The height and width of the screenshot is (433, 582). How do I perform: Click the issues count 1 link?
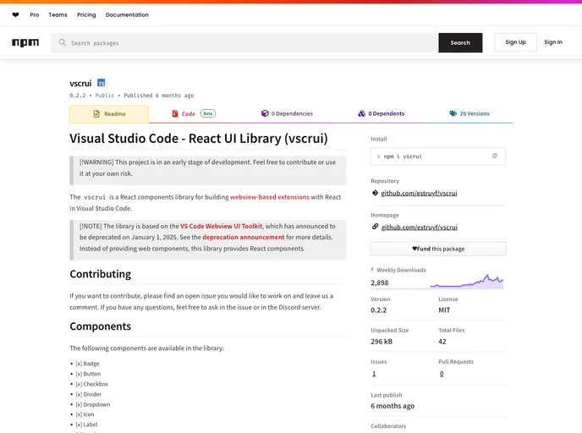tap(374, 374)
